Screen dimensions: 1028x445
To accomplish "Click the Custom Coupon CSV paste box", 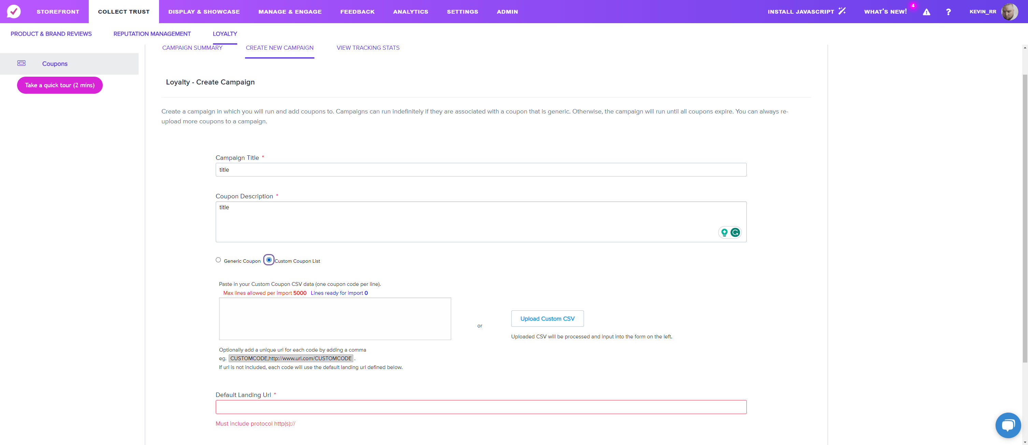I will point(335,319).
